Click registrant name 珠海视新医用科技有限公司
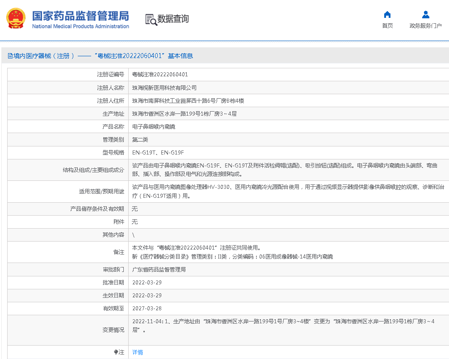The image size is (449, 359). coord(164,88)
